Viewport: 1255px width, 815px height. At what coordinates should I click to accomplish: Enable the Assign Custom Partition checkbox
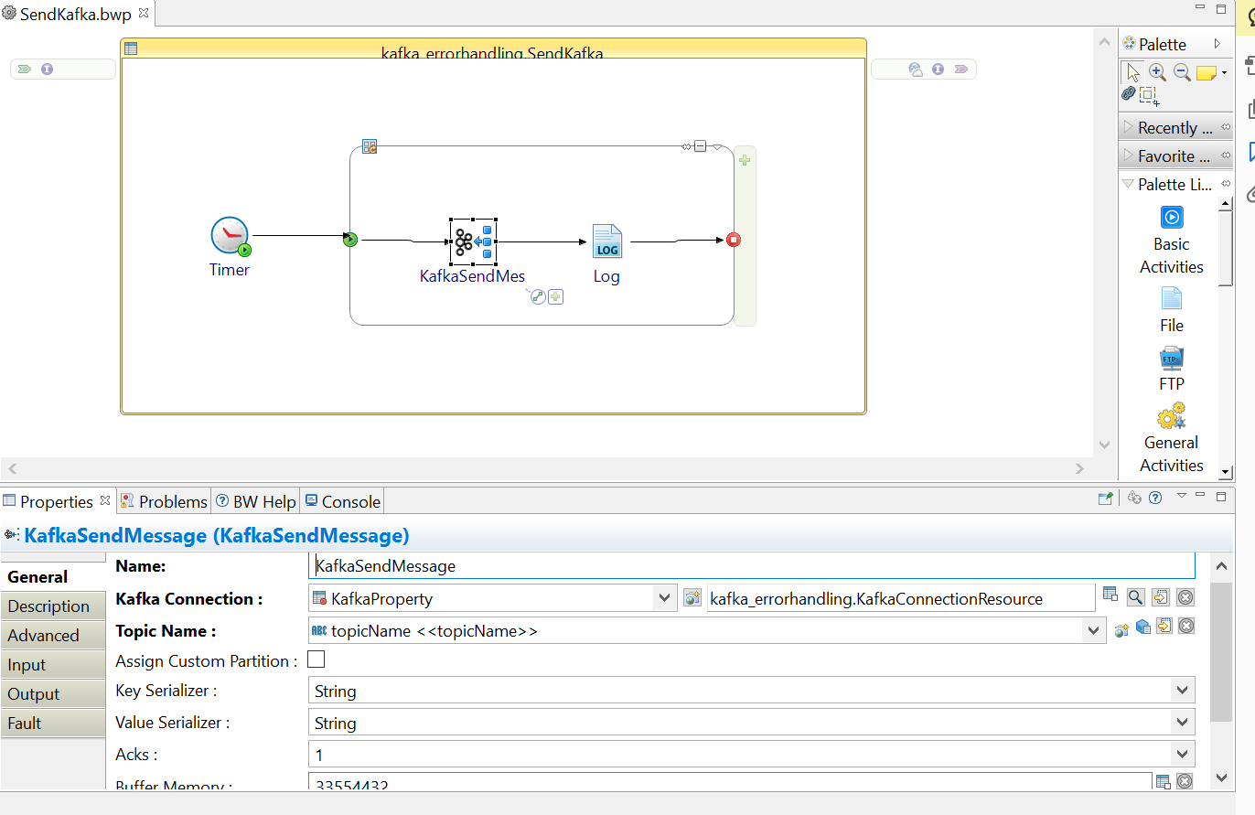pyautogui.click(x=316, y=660)
